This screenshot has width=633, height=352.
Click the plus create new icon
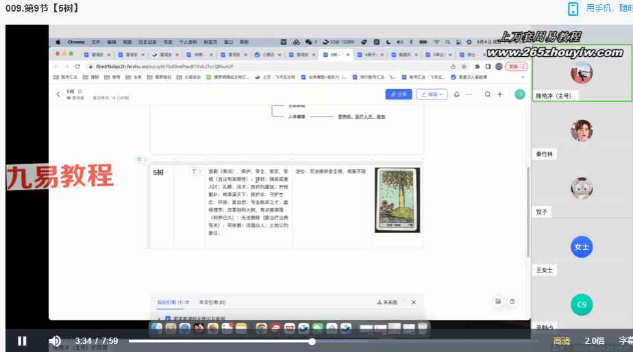(500, 95)
